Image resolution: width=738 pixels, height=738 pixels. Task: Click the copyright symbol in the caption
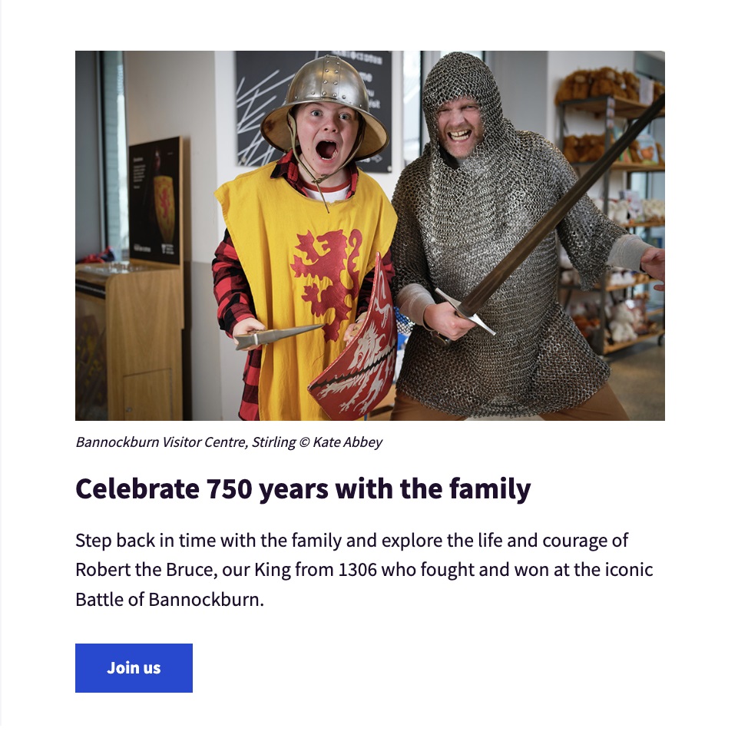click(x=305, y=442)
